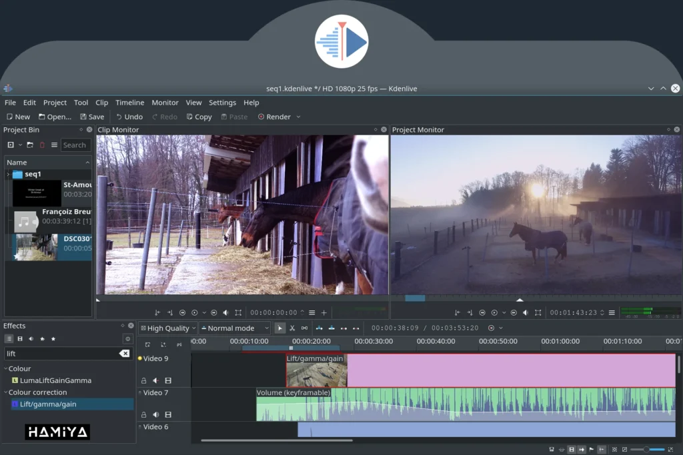Open the Timeline menu
The width and height of the screenshot is (683, 455).
(x=129, y=103)
